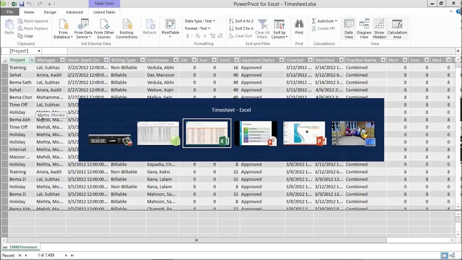This screenshot has width=462, height=260.
Task: Open the From Database import menu
Action: (x=63, y=29)
